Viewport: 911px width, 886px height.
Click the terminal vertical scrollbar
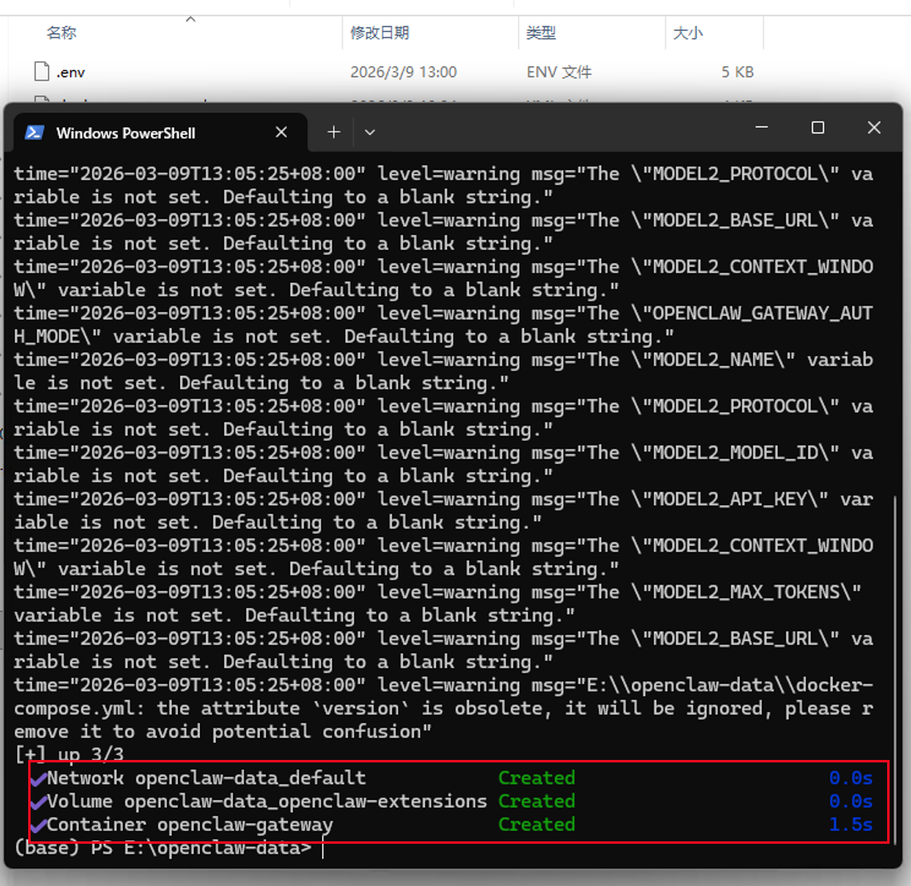click(x=896, y=612)
